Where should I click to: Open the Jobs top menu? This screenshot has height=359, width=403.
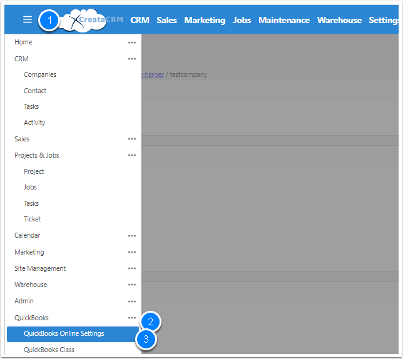[242, 20]
